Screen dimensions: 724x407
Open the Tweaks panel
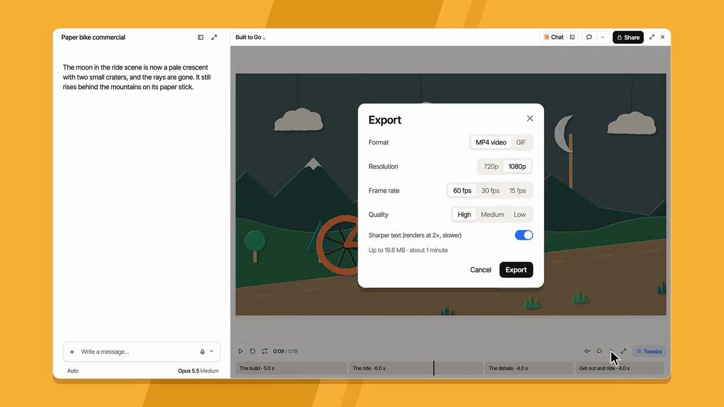coord(649,352)
